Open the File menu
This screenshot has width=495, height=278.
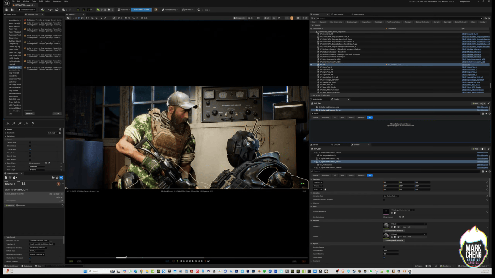[13, 1]
